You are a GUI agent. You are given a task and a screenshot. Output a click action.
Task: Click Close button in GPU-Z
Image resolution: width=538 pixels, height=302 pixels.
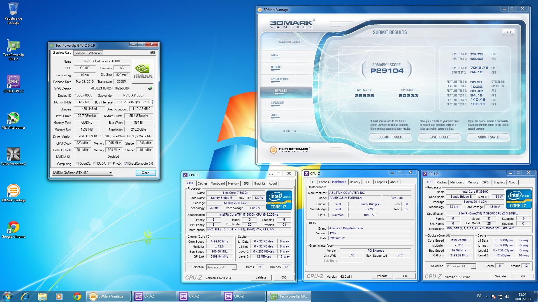point(145,173)
